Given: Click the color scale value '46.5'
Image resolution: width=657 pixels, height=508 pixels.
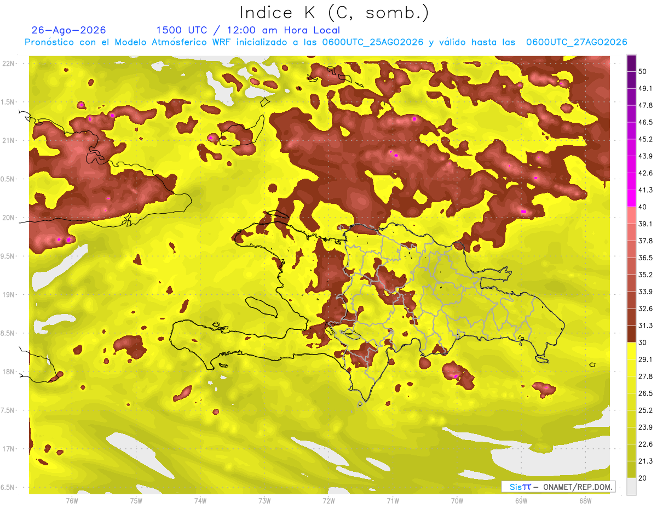Looking at the screenshot, I should click(645, 122).
